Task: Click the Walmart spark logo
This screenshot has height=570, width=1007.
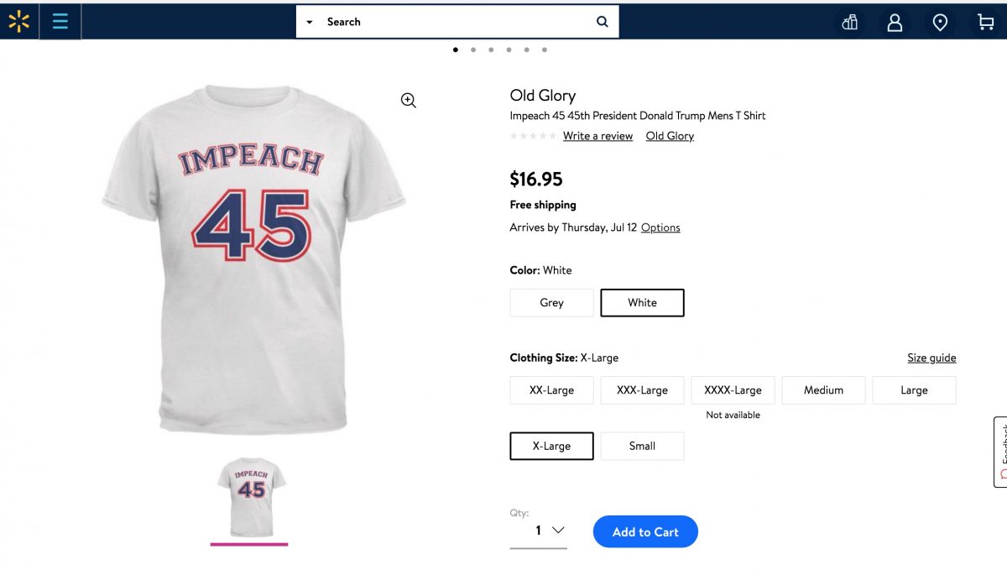Action: (x=18, y=22)
